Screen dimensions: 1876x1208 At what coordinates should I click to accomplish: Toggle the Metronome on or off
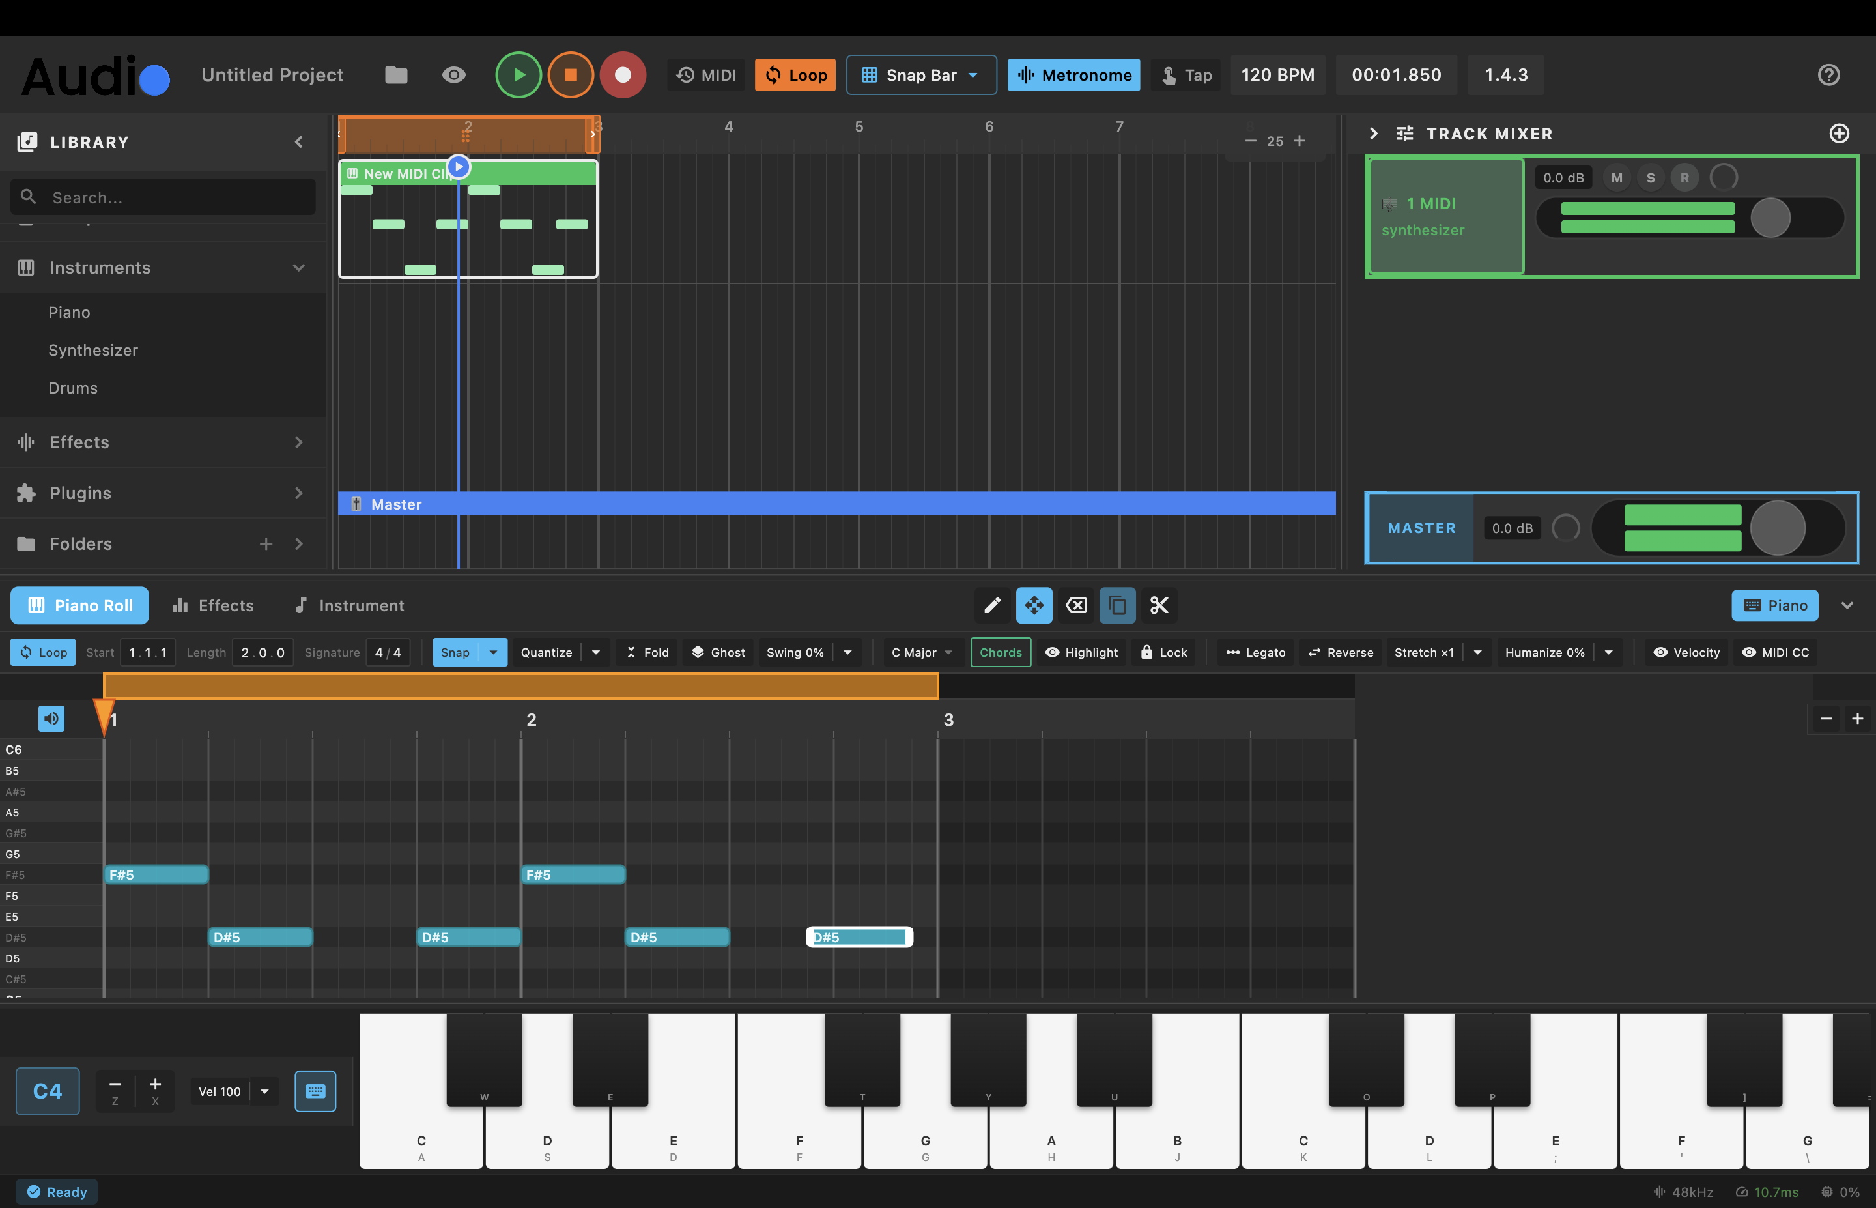pos(1073,74)
